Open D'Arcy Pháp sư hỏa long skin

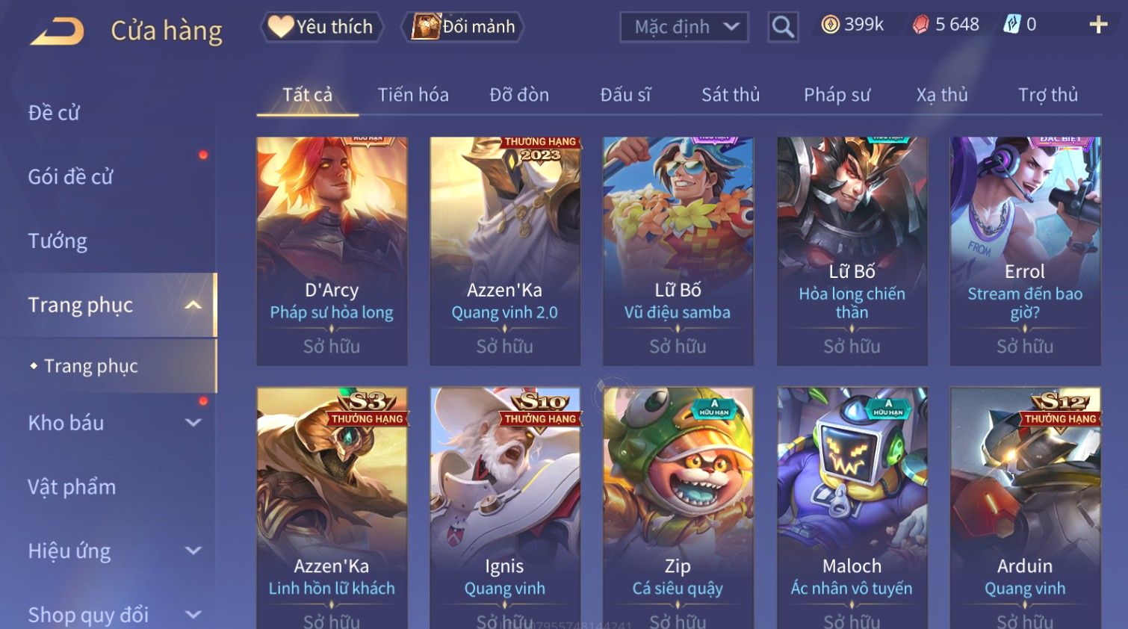point(332,251)
